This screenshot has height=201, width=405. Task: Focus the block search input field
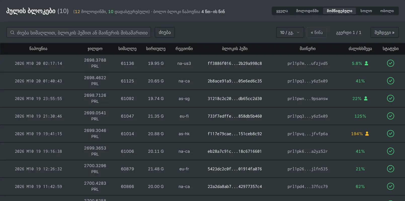coord(79,32)
